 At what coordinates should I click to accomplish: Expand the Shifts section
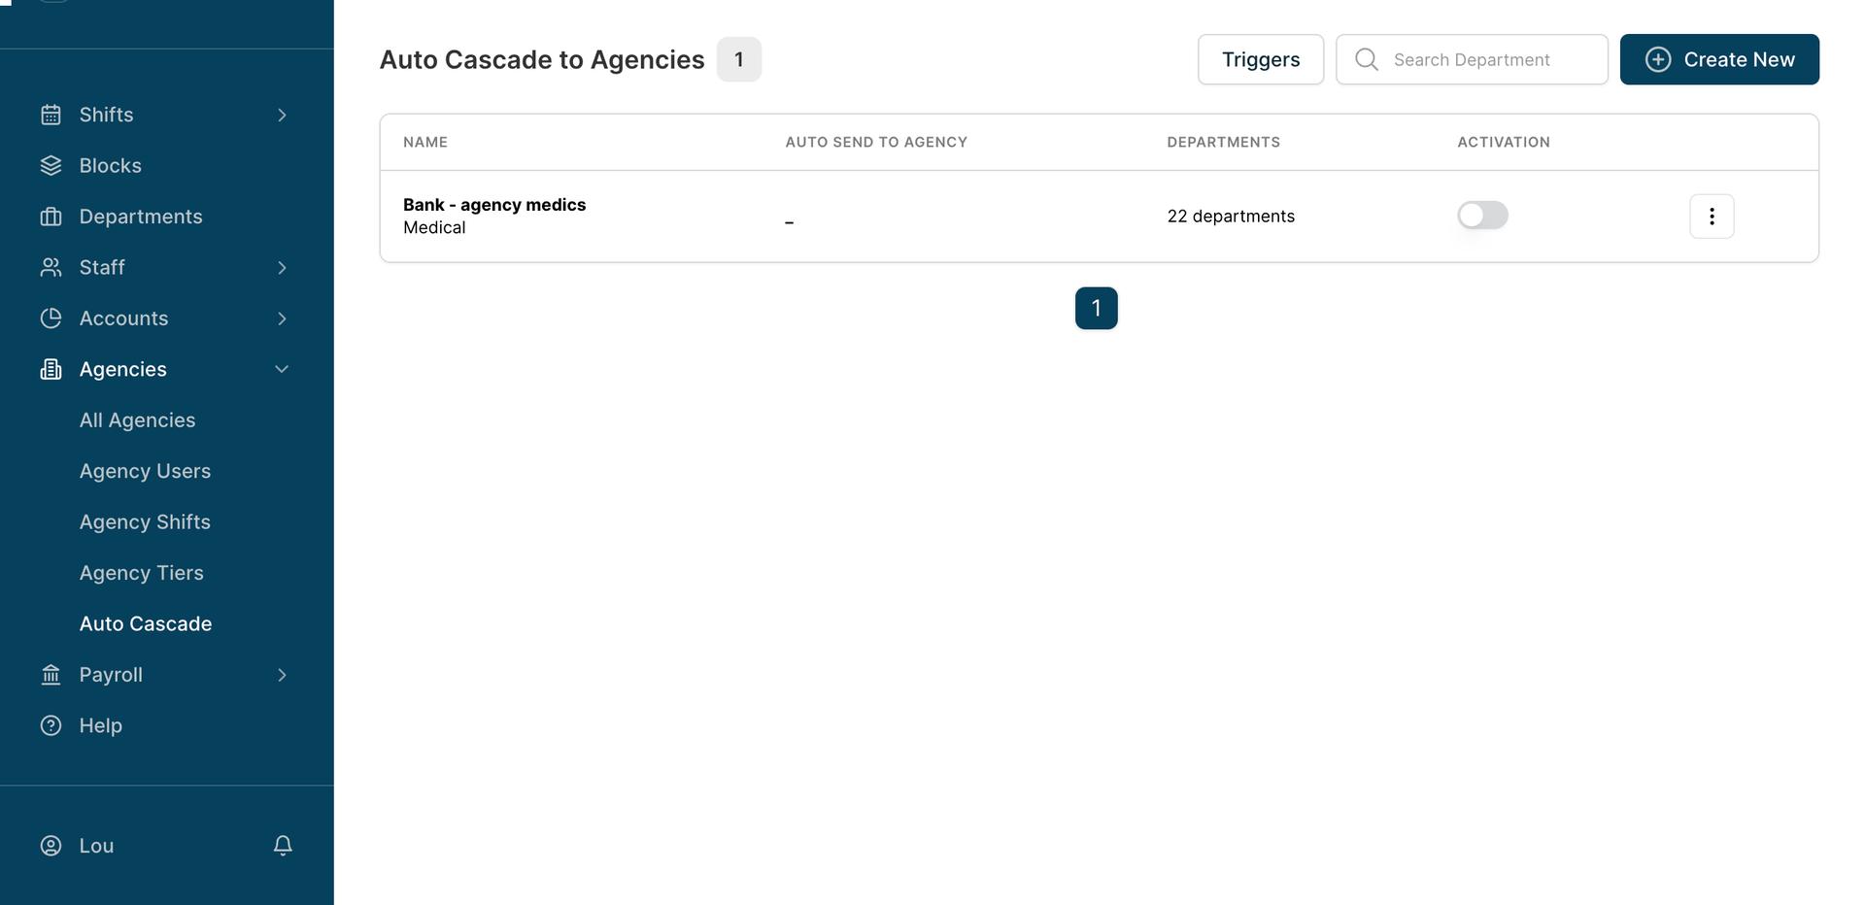click(x=282, y=114)
